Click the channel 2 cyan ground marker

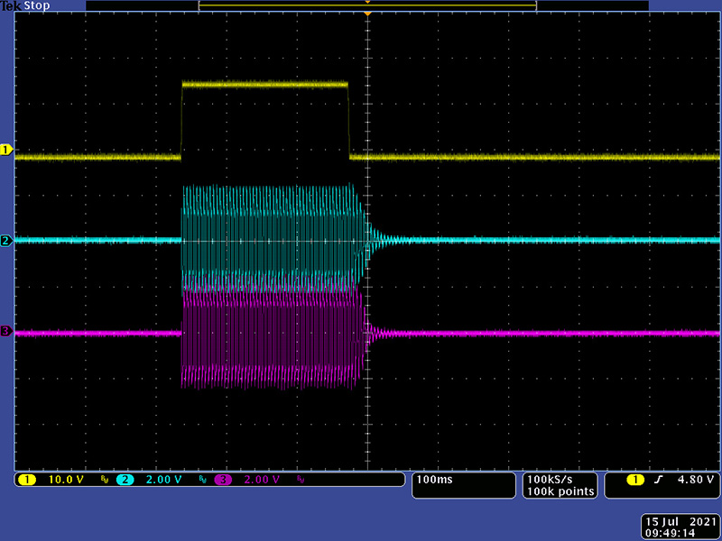click(7, 241)
